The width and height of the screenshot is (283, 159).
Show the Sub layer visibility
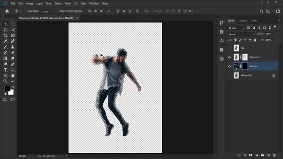[229, 48]
